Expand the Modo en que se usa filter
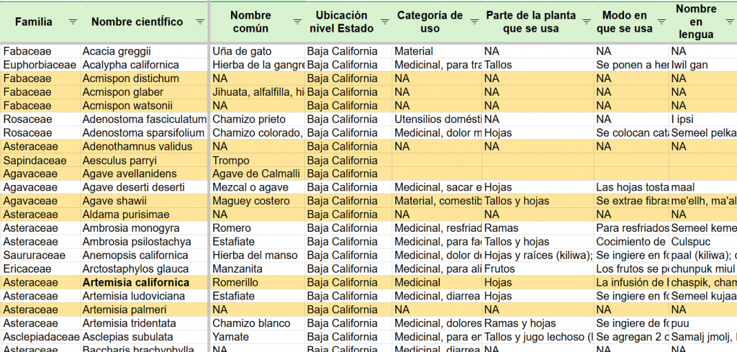 (x=661, y=22)
